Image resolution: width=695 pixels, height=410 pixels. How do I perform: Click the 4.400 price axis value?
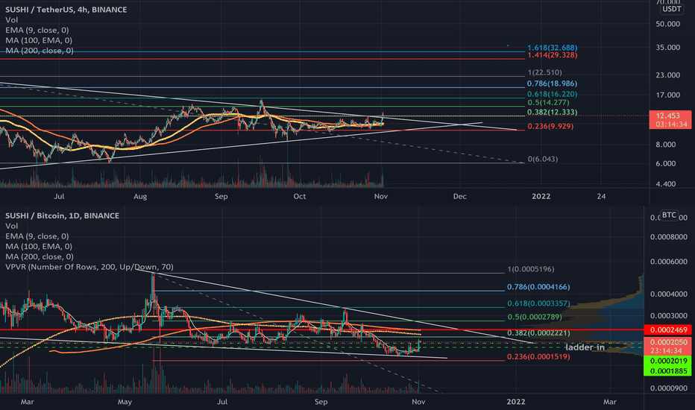click(666, 184)
